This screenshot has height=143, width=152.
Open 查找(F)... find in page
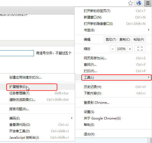click(113, 65)
